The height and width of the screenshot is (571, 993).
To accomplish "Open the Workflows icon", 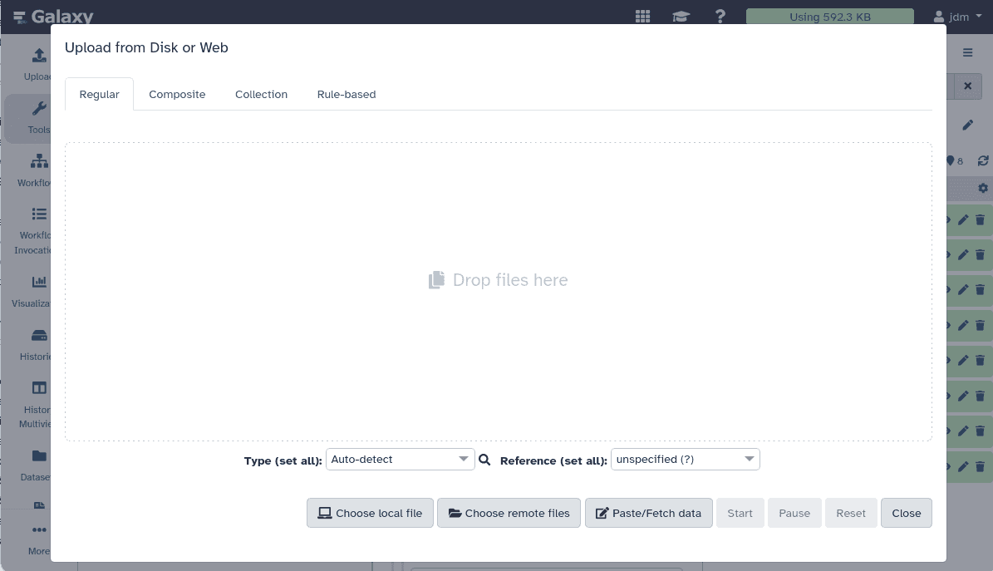I will (x=38, y=161).
